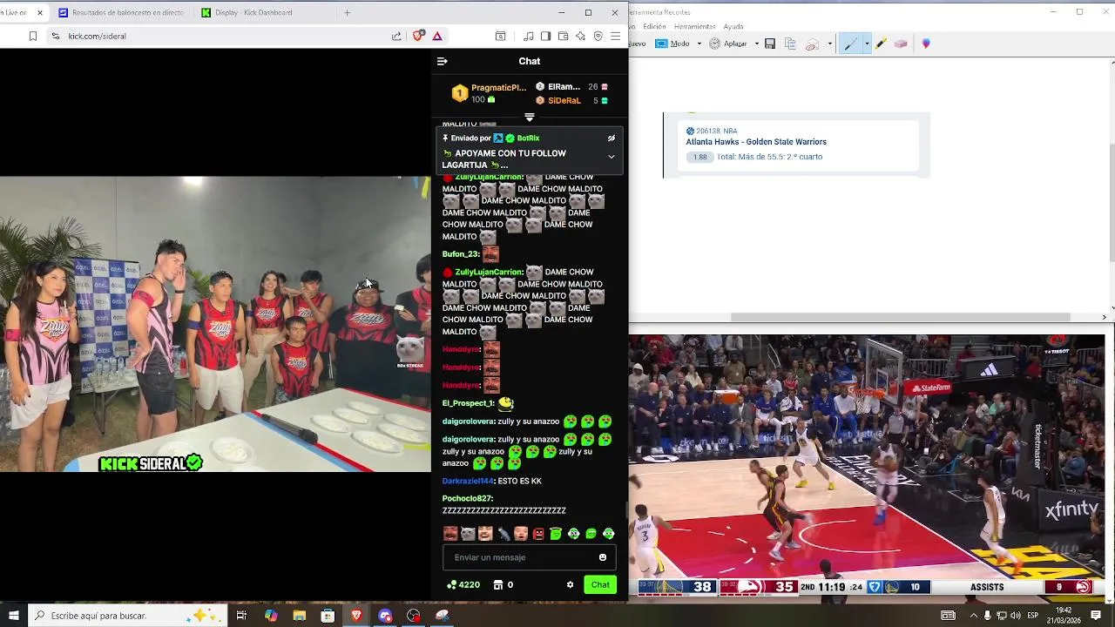Image resolution: width=1115 pixels, height=627 pixels.
Task: Open Snipping Tool taskbar icon
Action: (442, 616)
